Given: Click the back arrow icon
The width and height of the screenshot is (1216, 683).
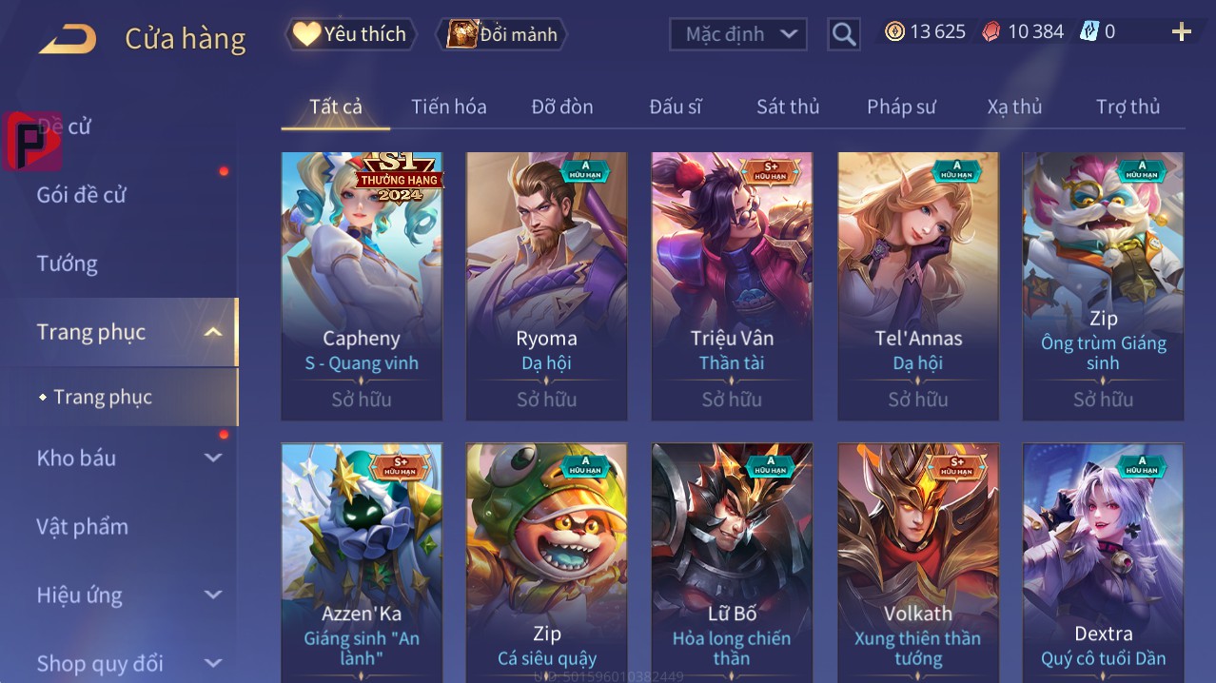Looking at the screenshot, I should click(68, 39).
